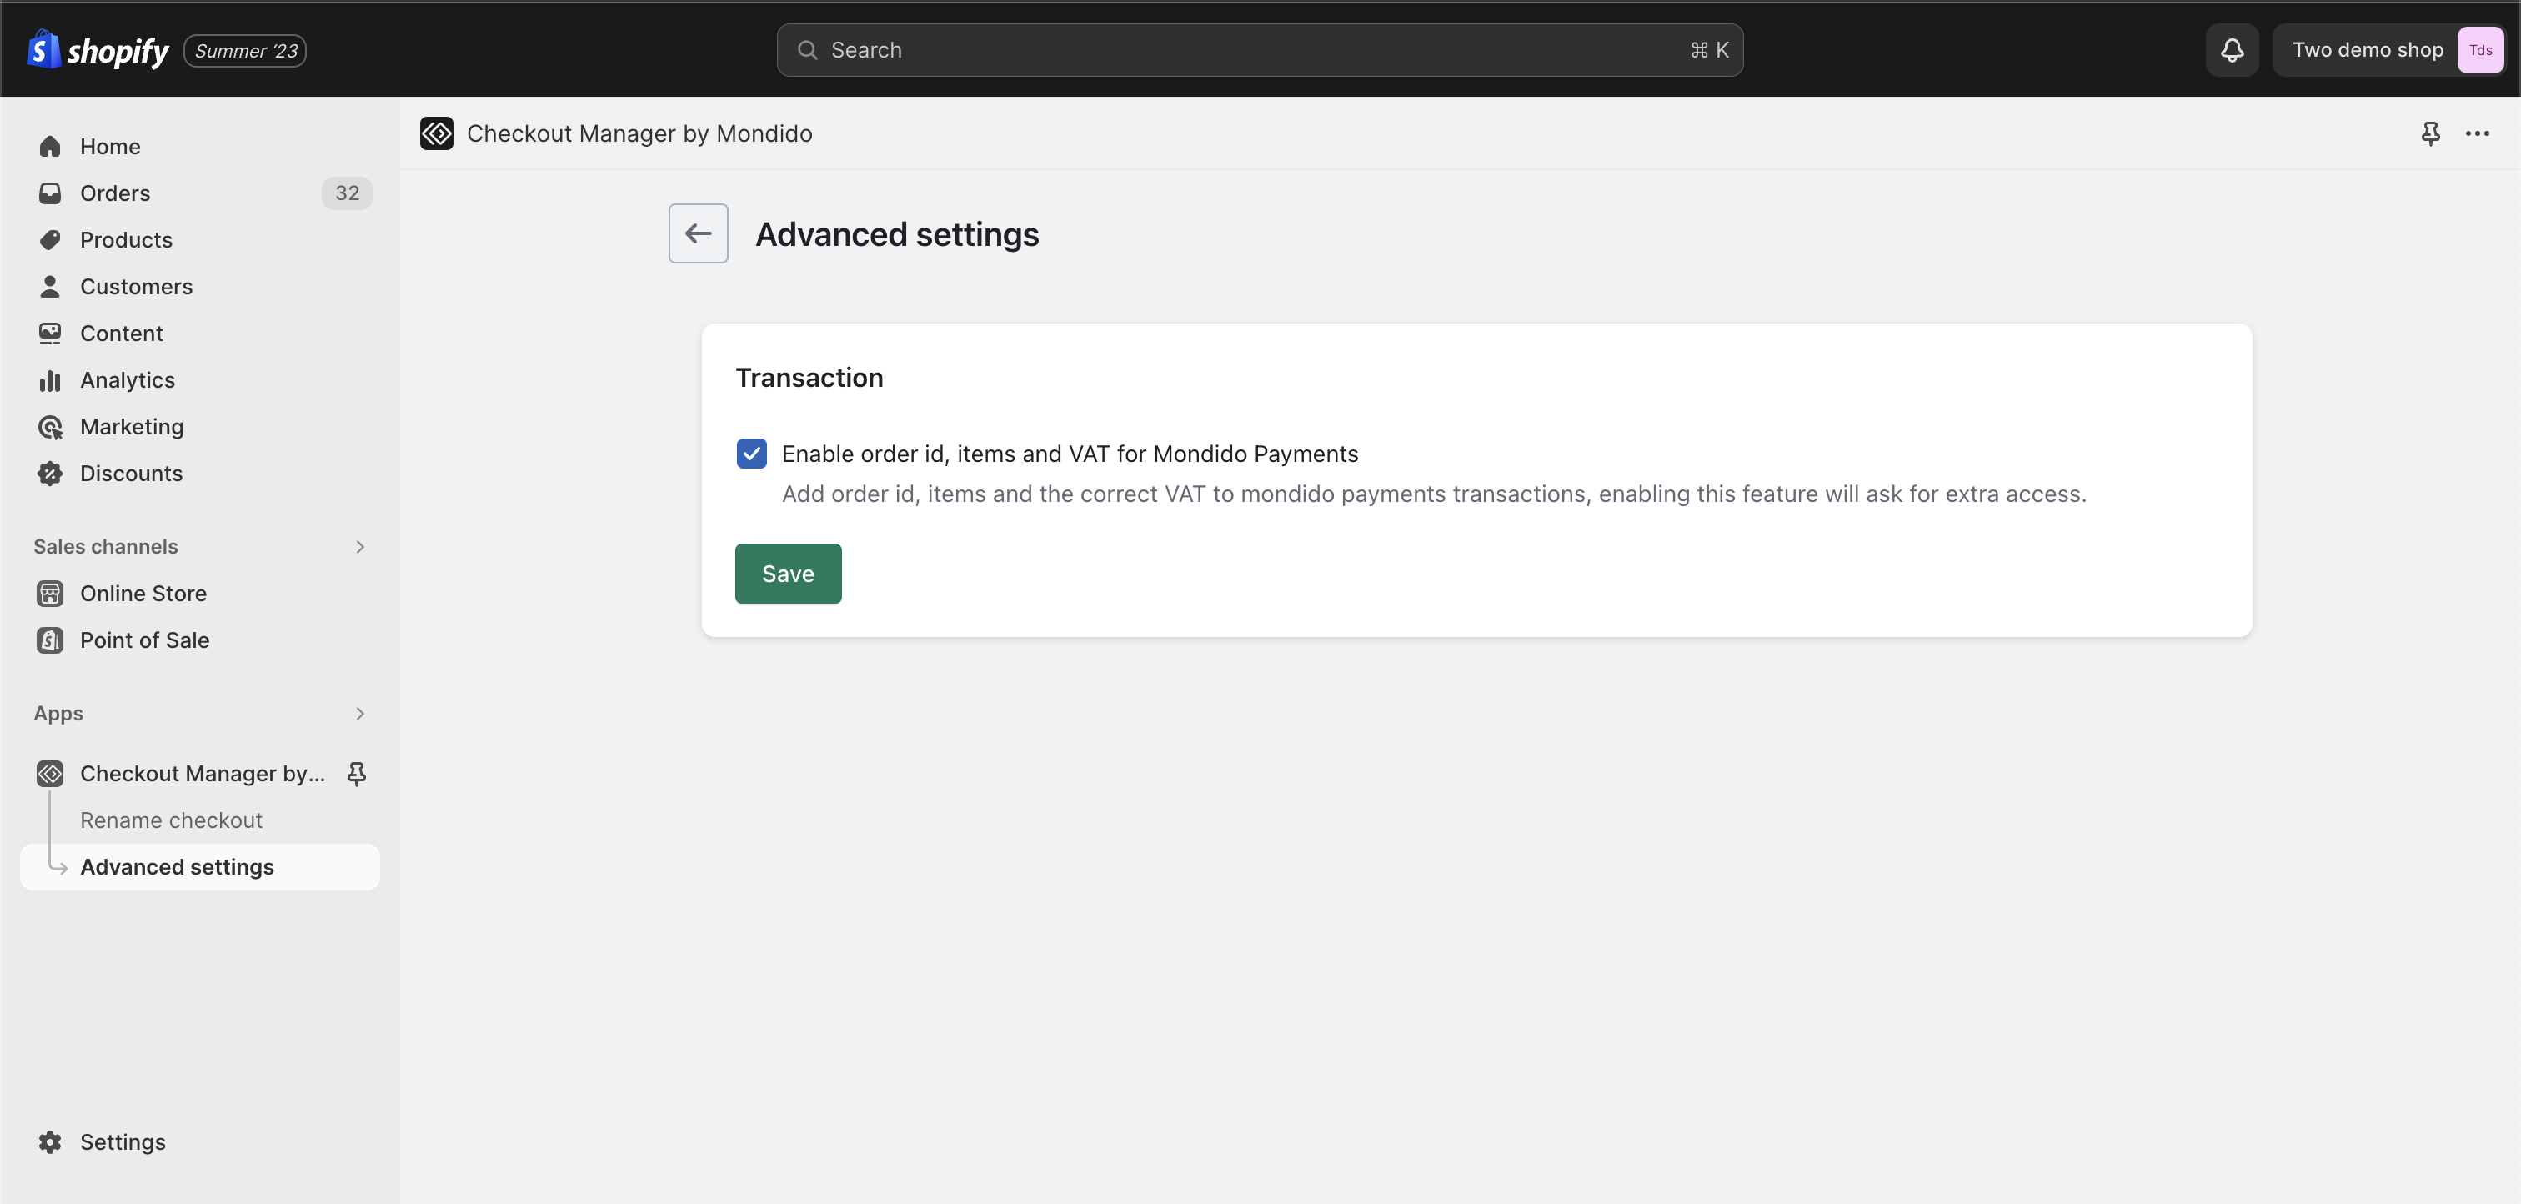Click the Checkout Manager sidebar app icon

[x=50, y=773]
